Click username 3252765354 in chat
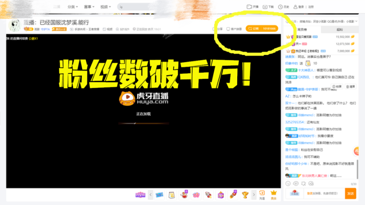This screenshot has width=365, height=205. [x=295, y=122]
